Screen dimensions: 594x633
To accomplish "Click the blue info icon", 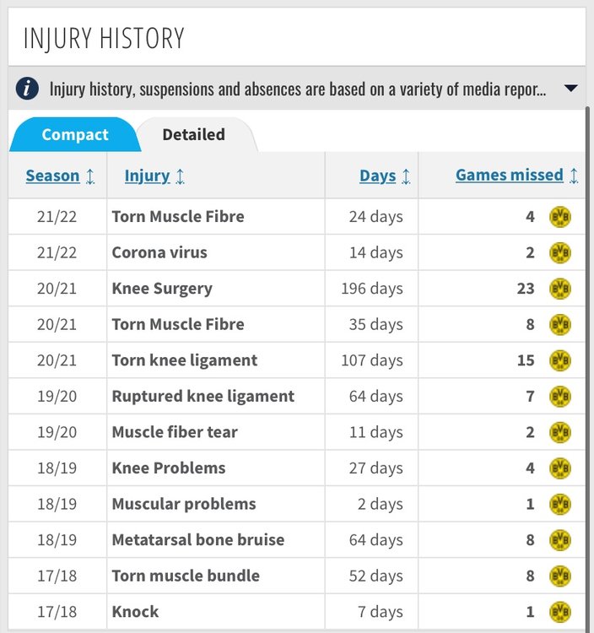I will coord(28,89).
